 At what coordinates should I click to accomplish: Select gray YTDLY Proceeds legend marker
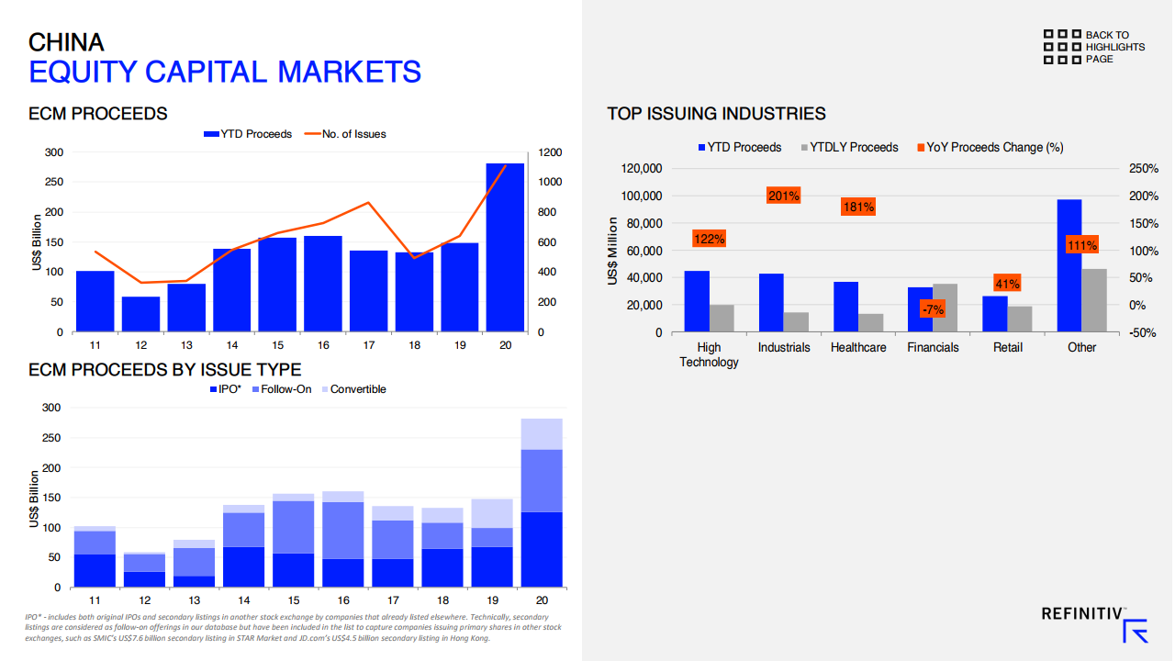(x=806, y=148)
